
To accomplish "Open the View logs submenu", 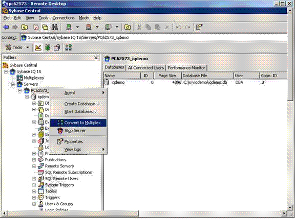I will pyautogui.click(x=78, y=150).
